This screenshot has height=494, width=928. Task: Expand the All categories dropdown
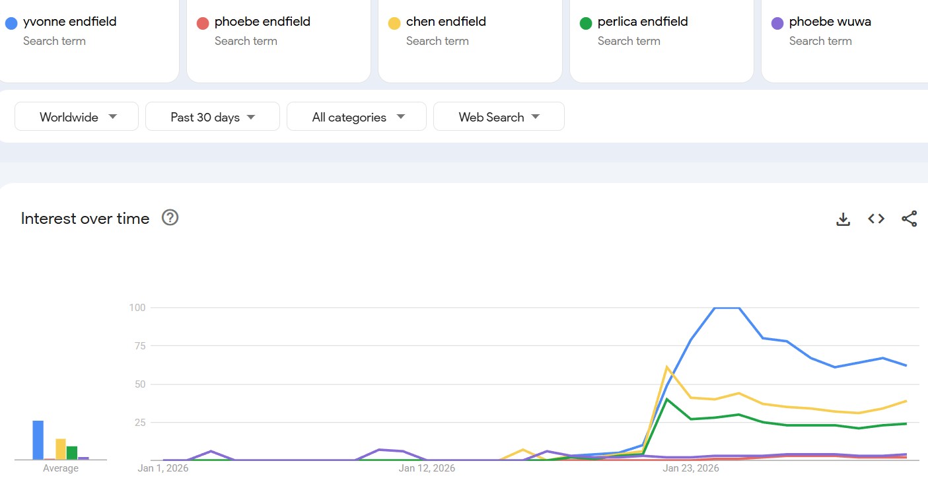pos(357,117)
